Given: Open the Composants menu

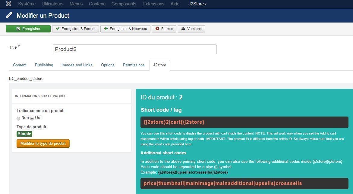Looking at the screenshot, I should pyautogui.click(x=124, y=4).
